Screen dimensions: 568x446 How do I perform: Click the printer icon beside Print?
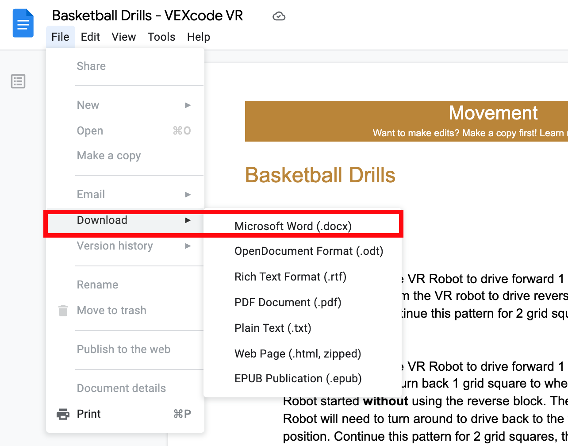pyautogui.click(x=63, y=414)
